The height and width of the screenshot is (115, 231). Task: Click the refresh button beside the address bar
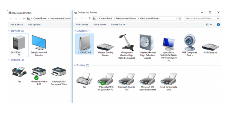pyautogui.click(x=180, y=19)
